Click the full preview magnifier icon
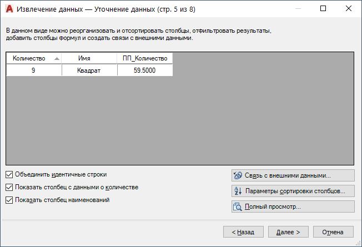The height and width of the screenshot is (247, 362). coord(237,206)
